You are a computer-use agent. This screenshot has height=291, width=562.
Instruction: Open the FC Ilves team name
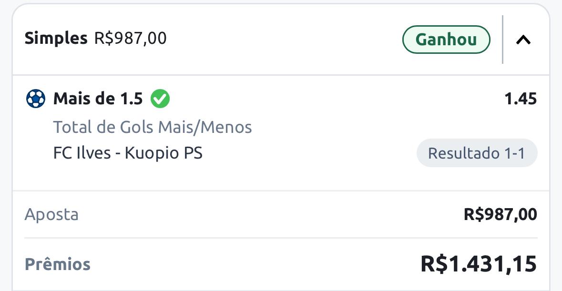(82, 153)
